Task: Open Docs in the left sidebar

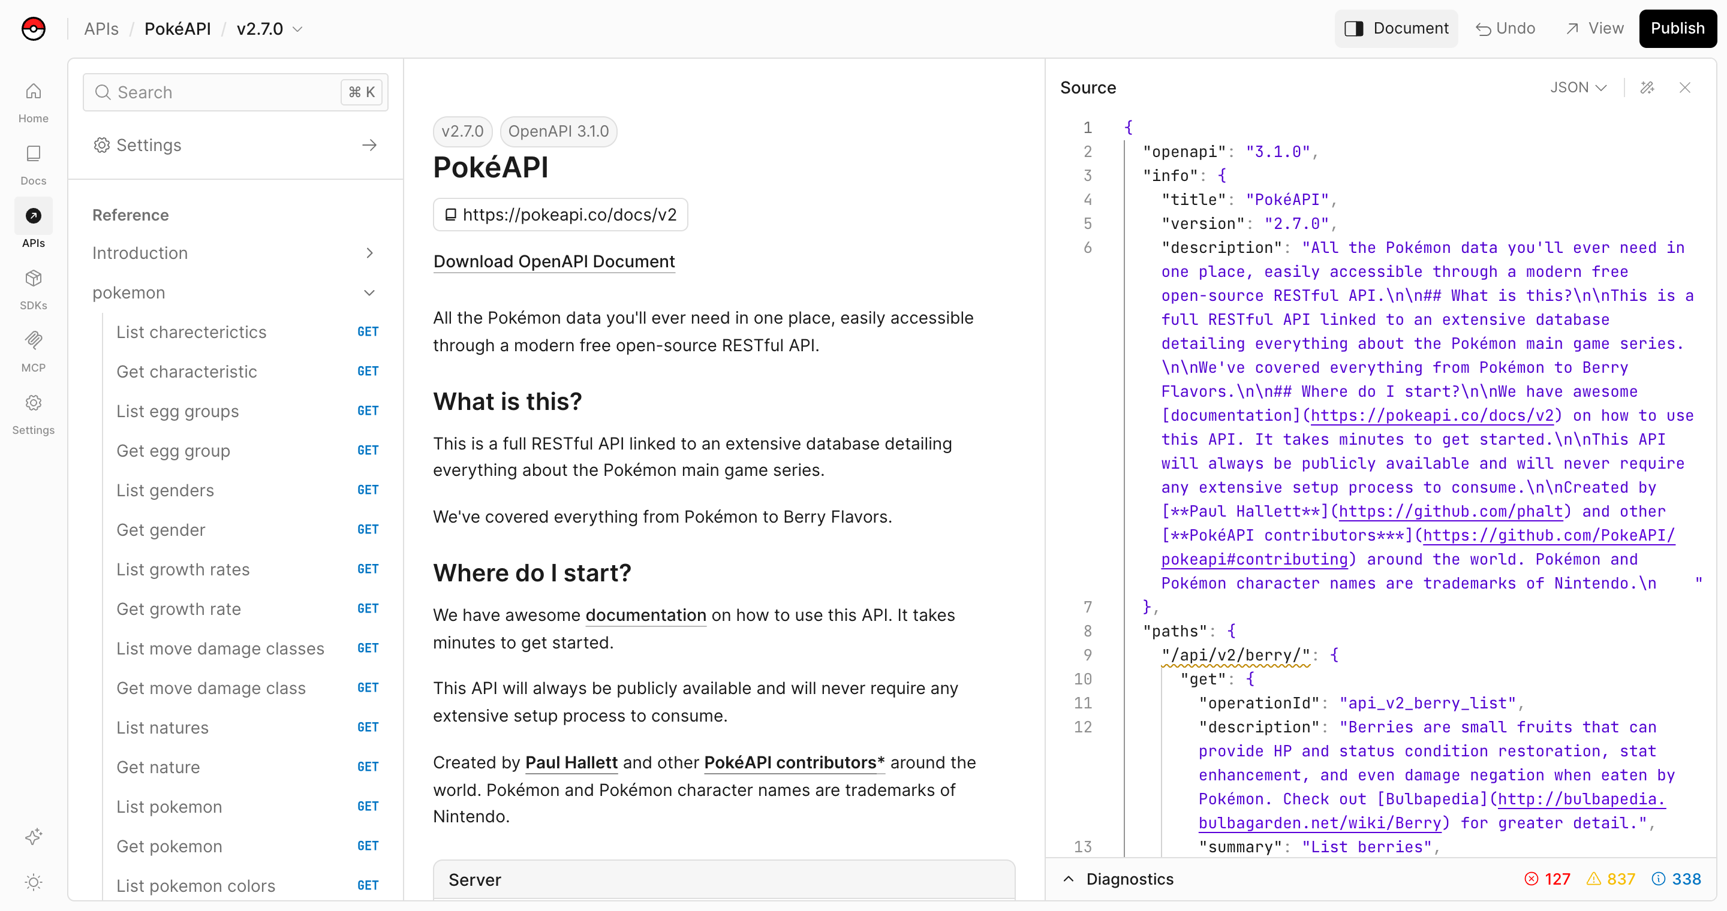Action: pyautogui.click(x=33, y=165)
